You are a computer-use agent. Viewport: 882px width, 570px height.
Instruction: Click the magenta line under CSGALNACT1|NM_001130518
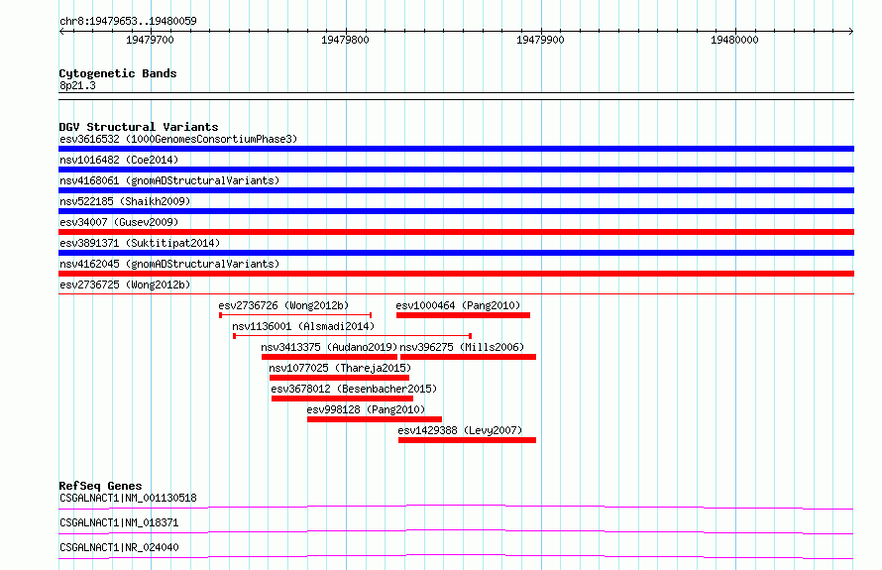tap(456, 507)
